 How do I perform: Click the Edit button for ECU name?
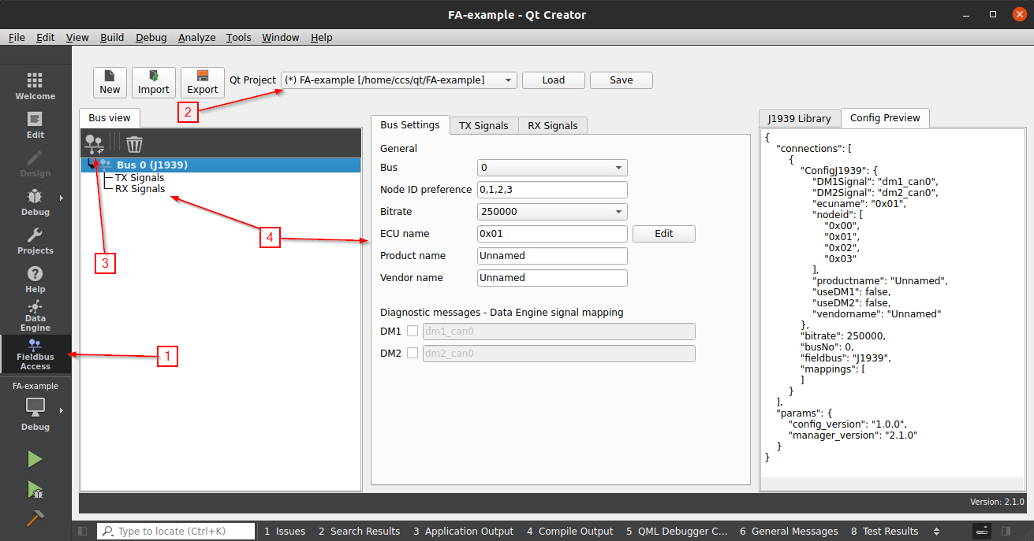[x=663, y=234]
